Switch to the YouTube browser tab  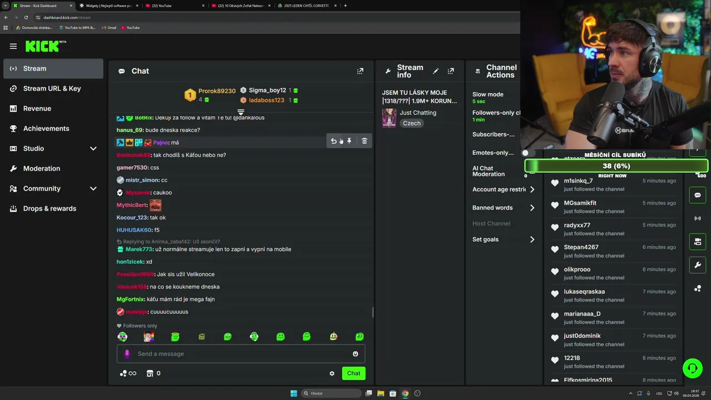pyautogui.click(x=175, y=6)
